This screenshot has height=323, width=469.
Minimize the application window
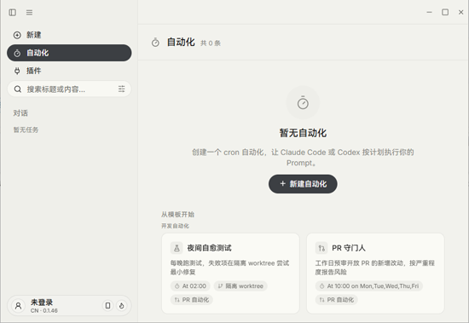(429, 12)
